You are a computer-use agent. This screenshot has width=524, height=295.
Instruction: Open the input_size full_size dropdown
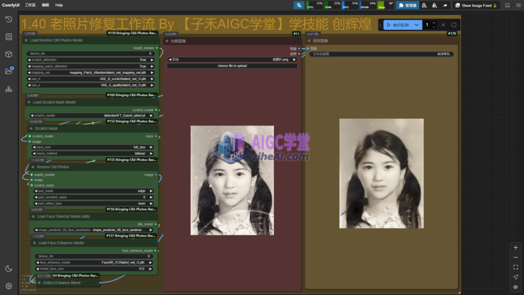(x=93, y=147)
